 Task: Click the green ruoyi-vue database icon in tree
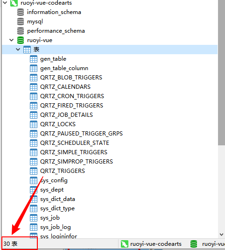21,40
